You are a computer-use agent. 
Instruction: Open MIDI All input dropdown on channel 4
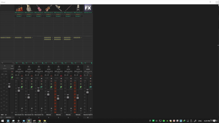[x=49, y=71]
